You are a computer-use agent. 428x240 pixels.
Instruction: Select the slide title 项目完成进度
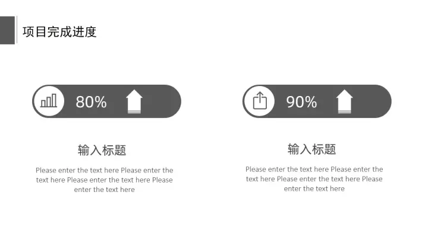pyautogui.click(x=59, y=32)
